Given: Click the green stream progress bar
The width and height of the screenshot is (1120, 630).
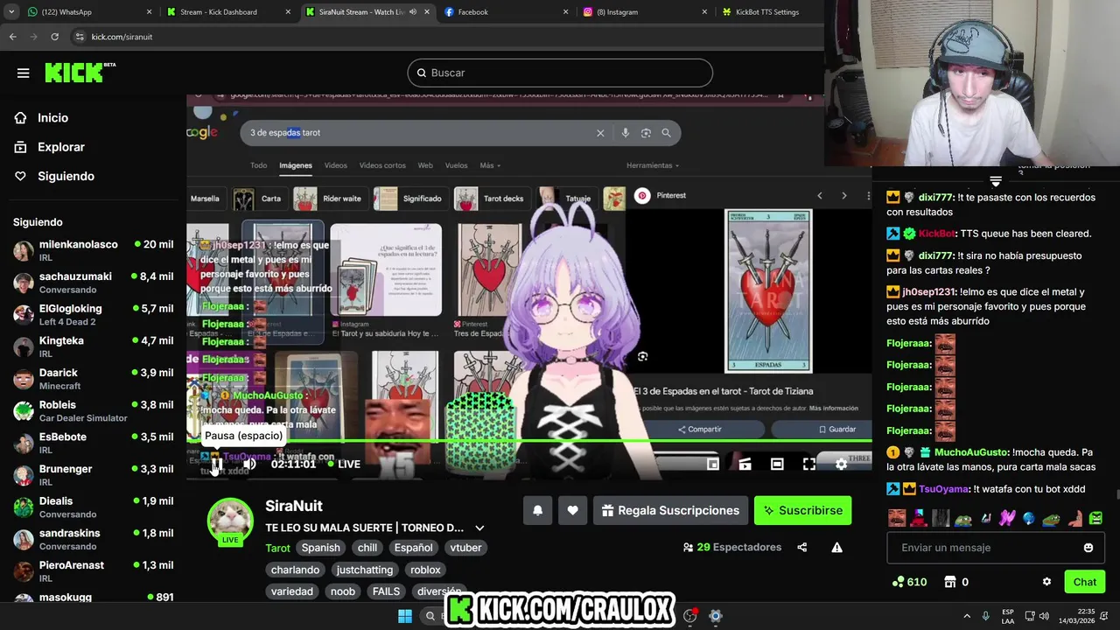Looking at the screenshot, I should pyautogui.click(x=528, y=440).
